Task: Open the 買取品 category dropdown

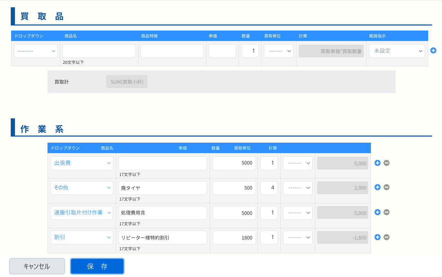Action: [36, 51]
